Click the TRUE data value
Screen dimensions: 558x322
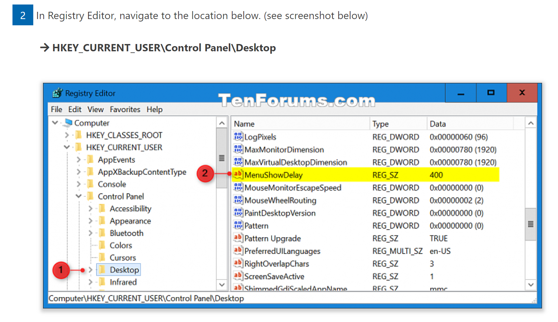[439, 238]
